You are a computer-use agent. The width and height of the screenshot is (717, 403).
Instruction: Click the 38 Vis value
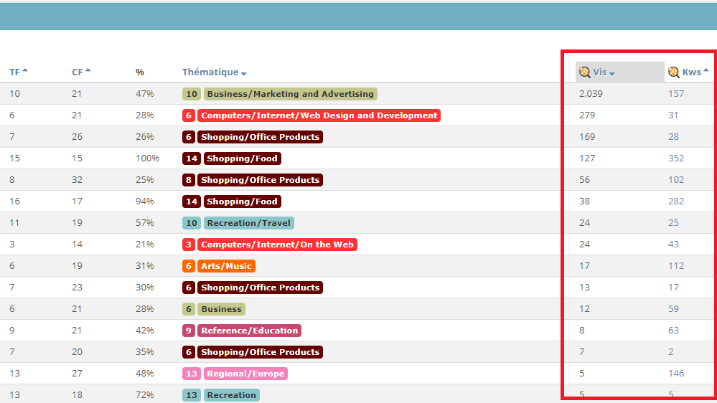584,201
